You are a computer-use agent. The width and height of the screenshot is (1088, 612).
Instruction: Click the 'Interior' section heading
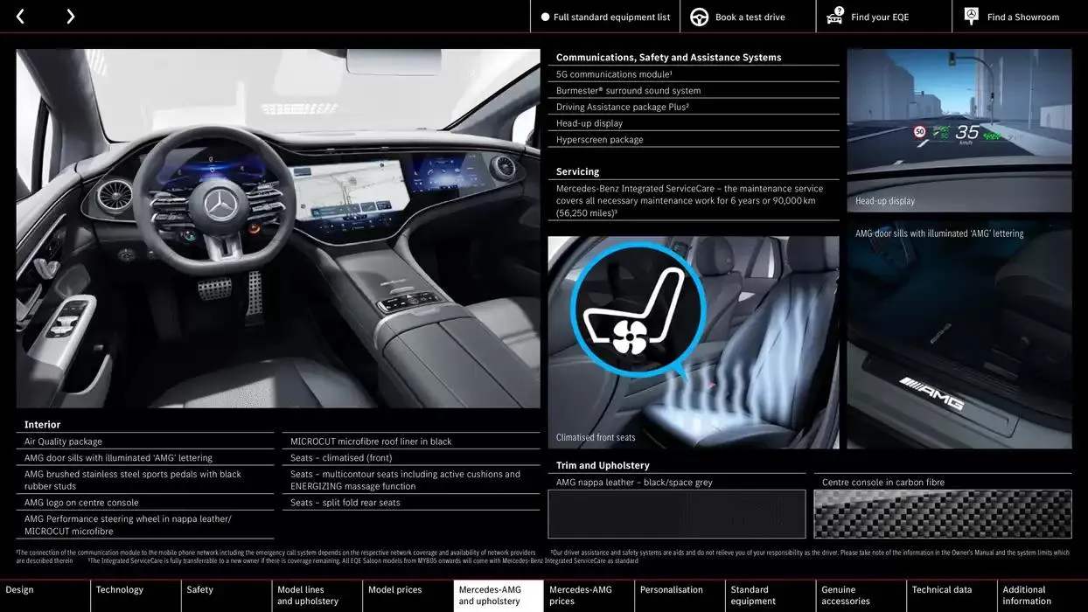pyautogui.click(x=42, y=425)
